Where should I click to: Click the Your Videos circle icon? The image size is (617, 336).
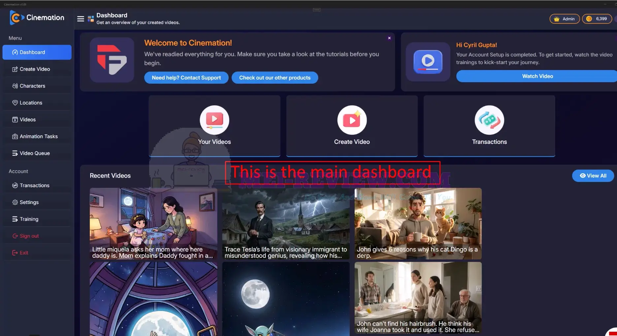click(214, 120)
